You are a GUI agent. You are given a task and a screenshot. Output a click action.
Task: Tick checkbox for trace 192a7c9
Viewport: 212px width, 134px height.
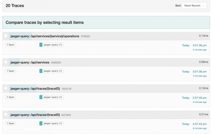tap(6, 88)
